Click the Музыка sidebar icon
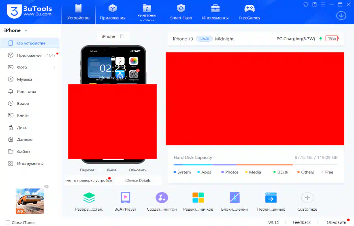 [11, 79]
